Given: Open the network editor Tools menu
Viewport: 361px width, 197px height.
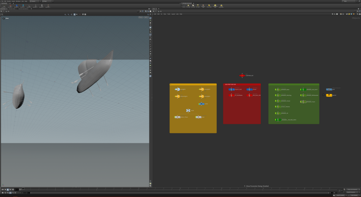Looking at the screenshot, I should pyautogui.click(x=169, y=14).
